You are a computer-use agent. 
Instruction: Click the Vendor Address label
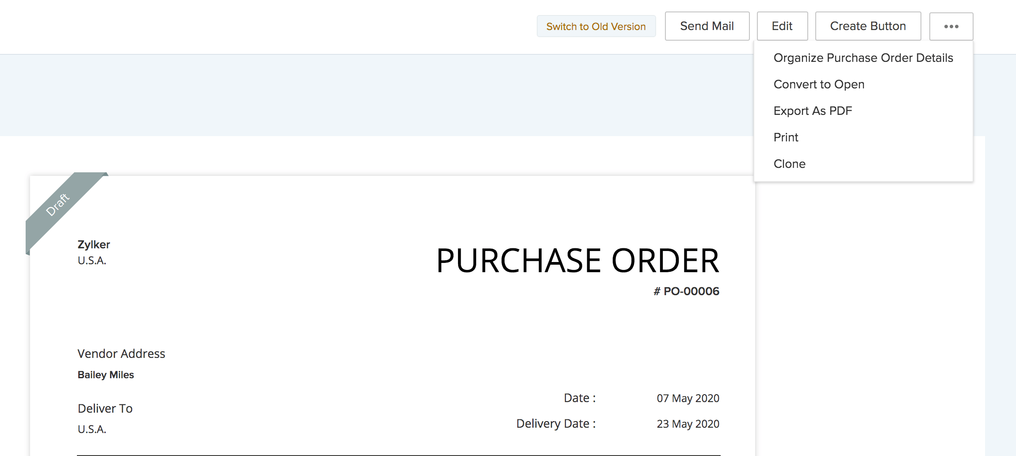pyautogui.click(x=121, y=353)
